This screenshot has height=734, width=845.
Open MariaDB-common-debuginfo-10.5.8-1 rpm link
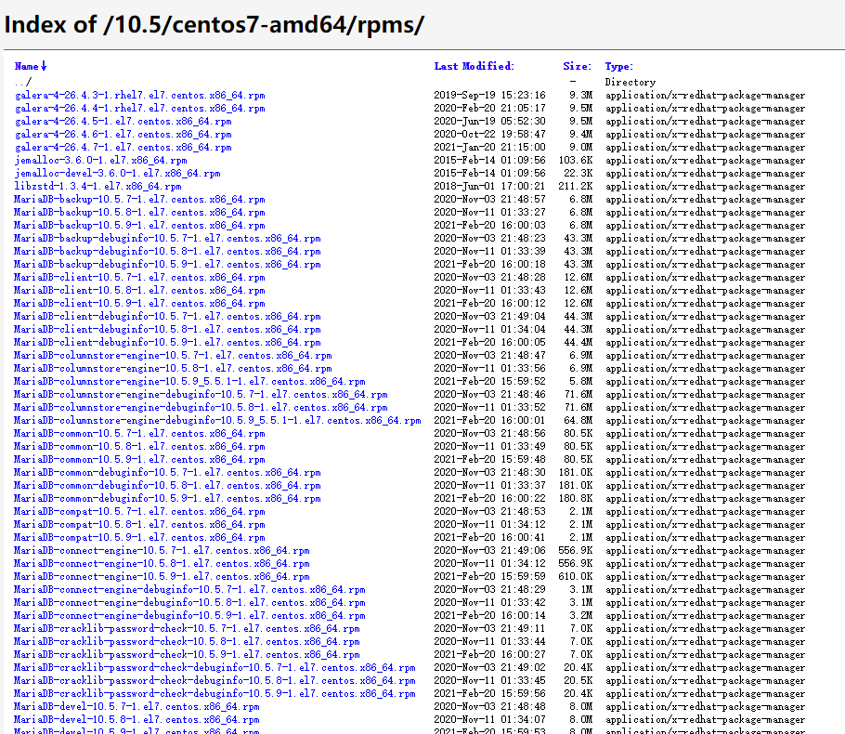click(x=167, y=485)
